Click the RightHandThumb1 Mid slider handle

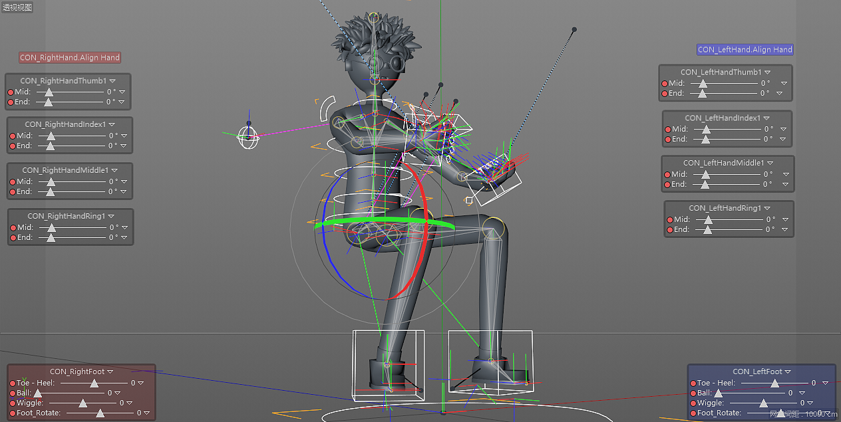(x=48, y=92)
